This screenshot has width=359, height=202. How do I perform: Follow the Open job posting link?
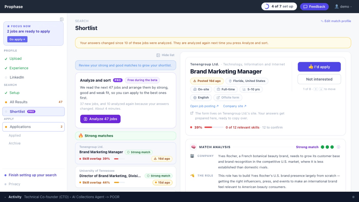(x=204, y=106)
